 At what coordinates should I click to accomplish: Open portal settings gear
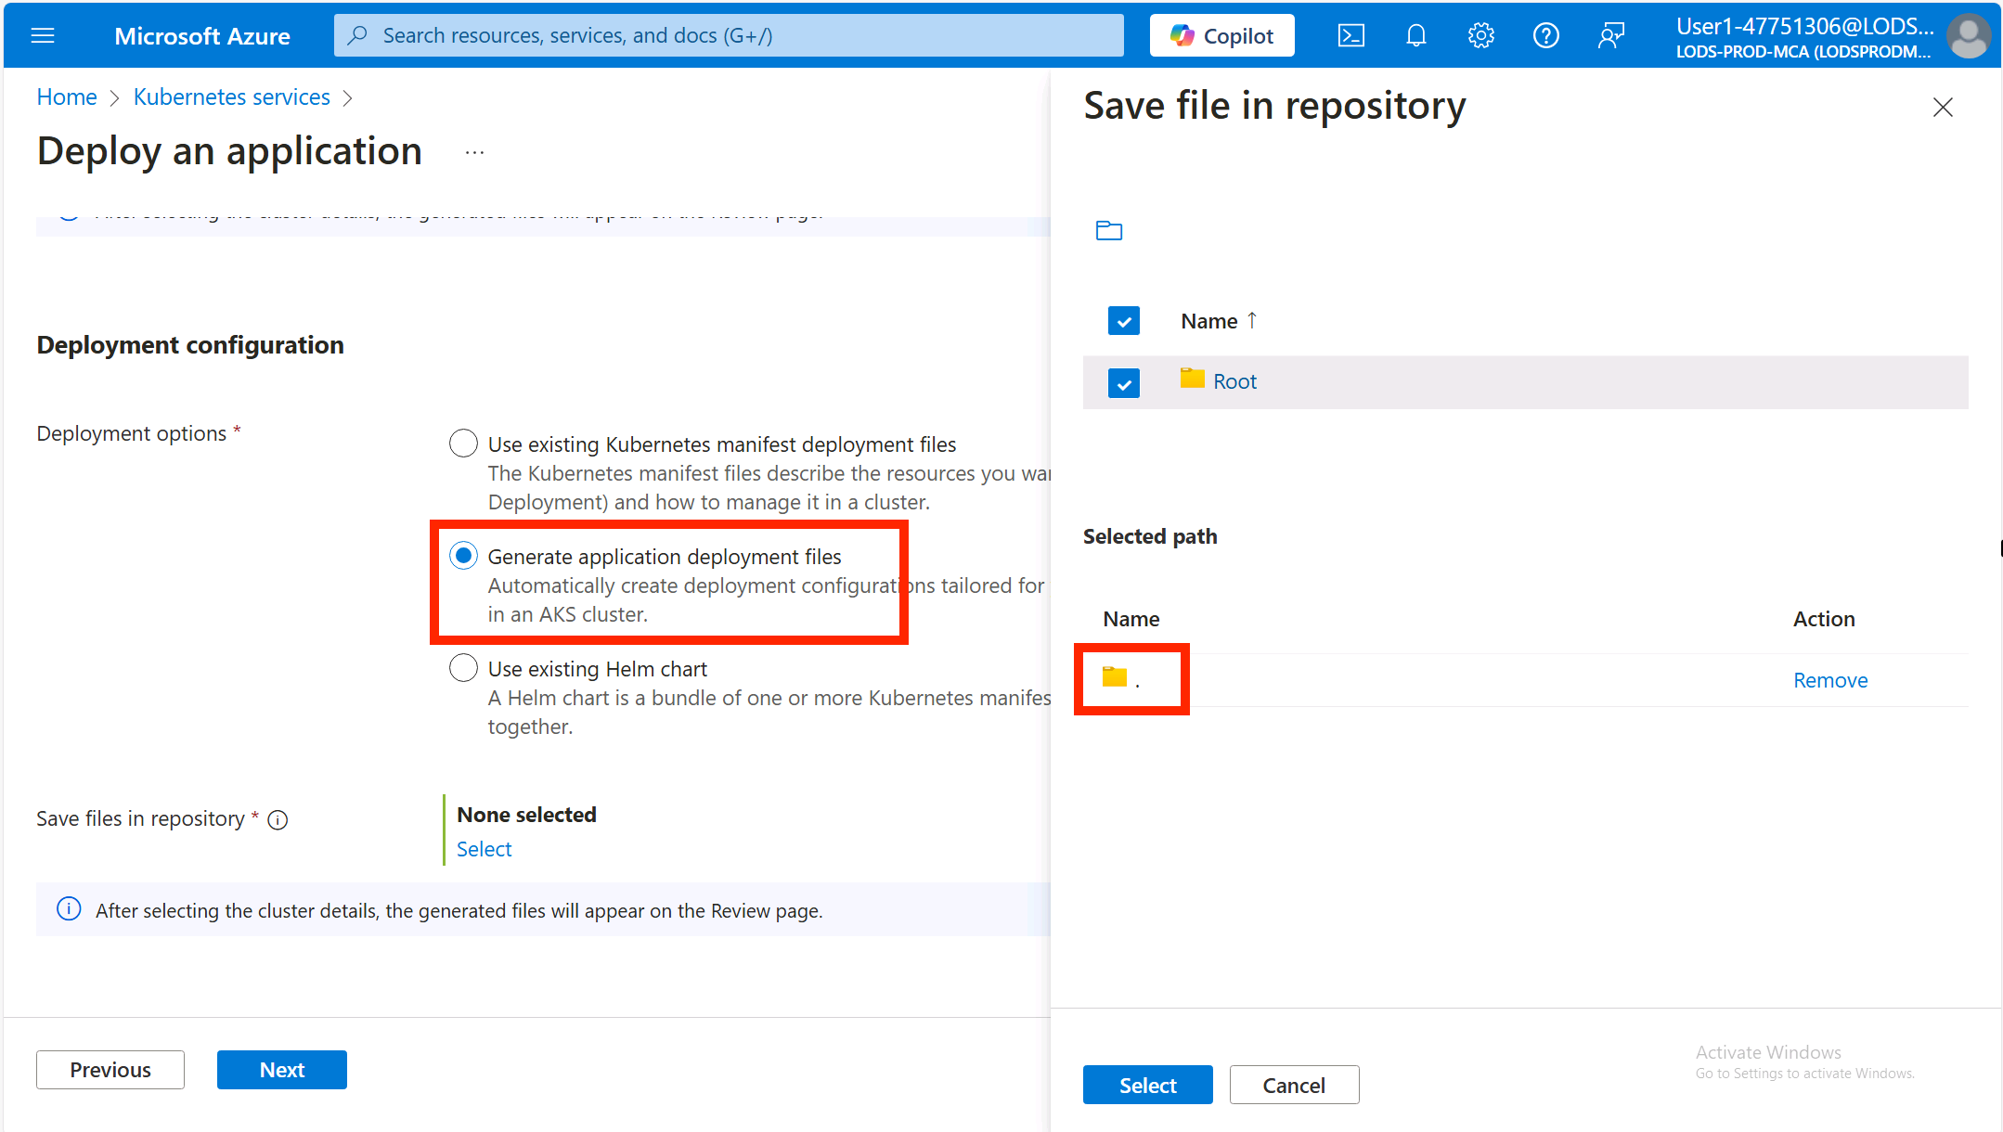click(1480, 35)
